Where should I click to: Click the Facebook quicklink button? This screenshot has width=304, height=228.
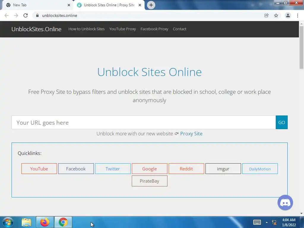pos(76,169)
